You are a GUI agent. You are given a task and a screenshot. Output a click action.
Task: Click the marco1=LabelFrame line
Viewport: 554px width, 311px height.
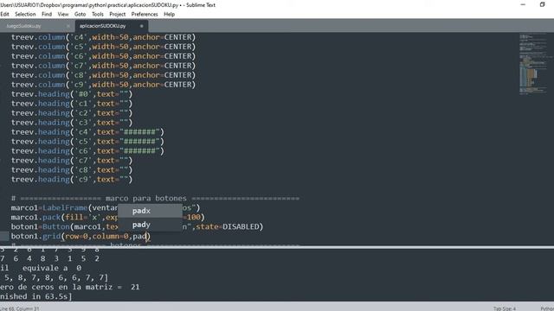click(106, 207)
